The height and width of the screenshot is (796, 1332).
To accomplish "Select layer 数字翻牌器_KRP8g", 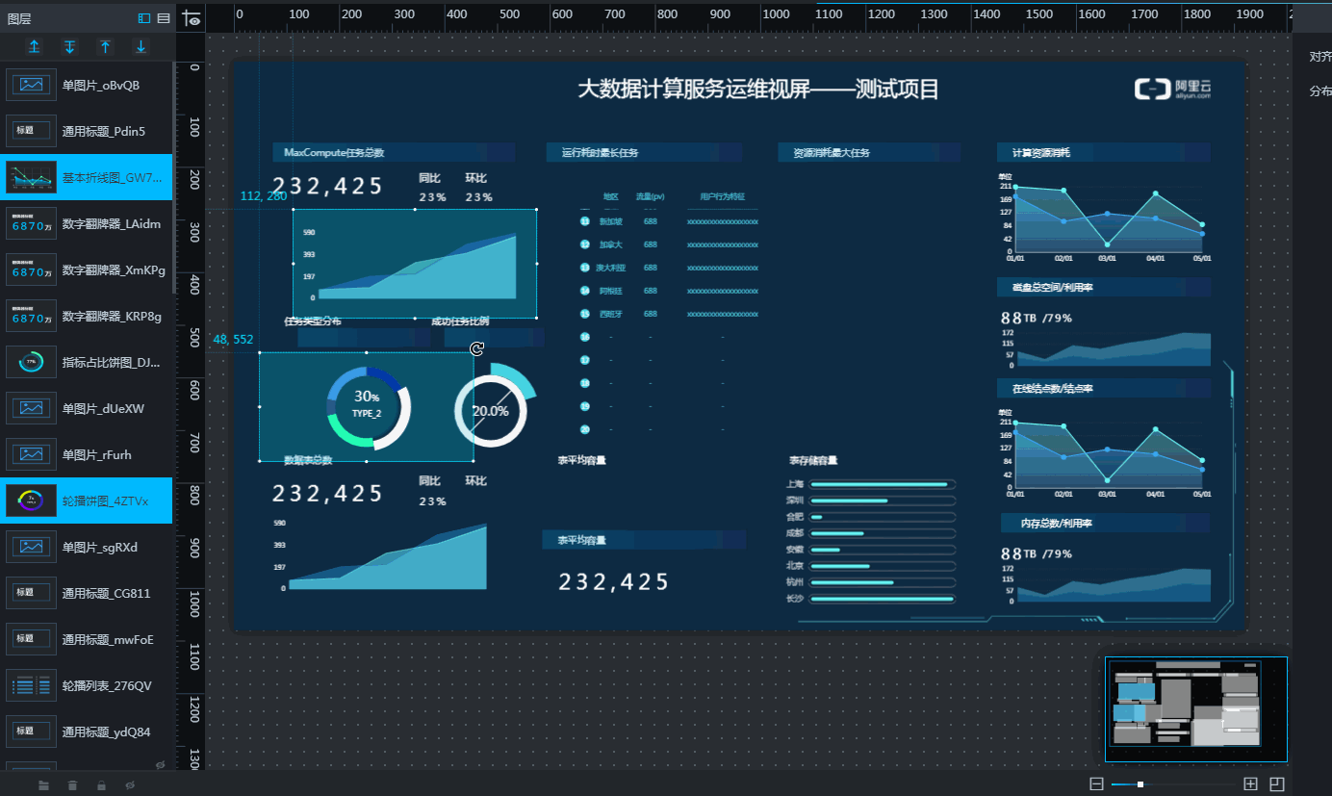I will pos(87,316).
